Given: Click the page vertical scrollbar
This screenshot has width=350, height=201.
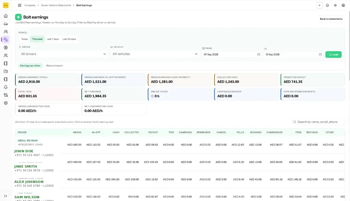Looking at the screenshot, I should tap(349, 46).
